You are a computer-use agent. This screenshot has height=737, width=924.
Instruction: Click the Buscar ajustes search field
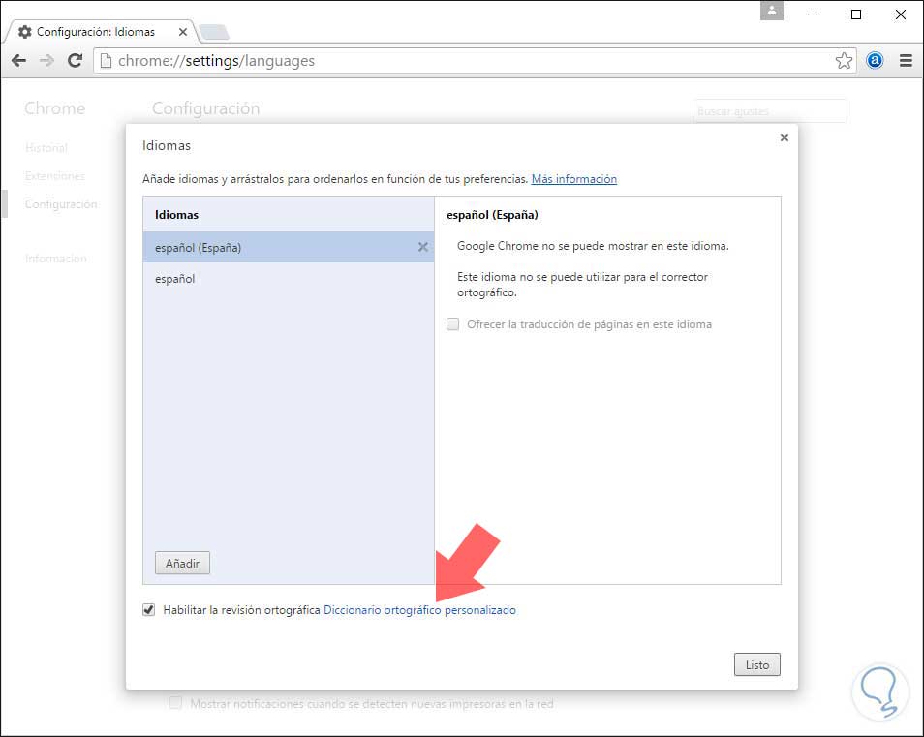pyautogui.click(x=770, y=110)
